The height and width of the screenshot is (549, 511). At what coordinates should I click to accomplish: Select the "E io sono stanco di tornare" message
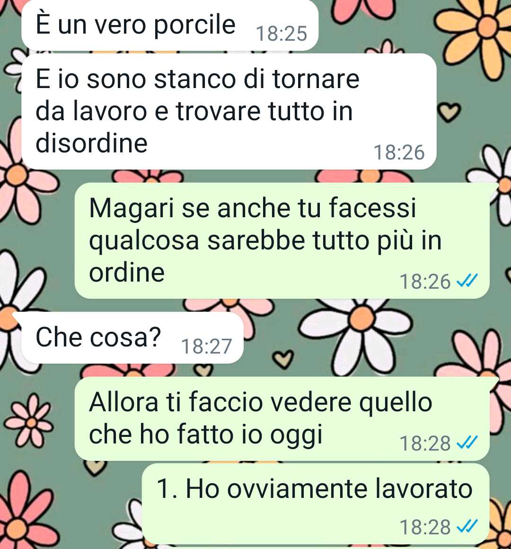229,111
